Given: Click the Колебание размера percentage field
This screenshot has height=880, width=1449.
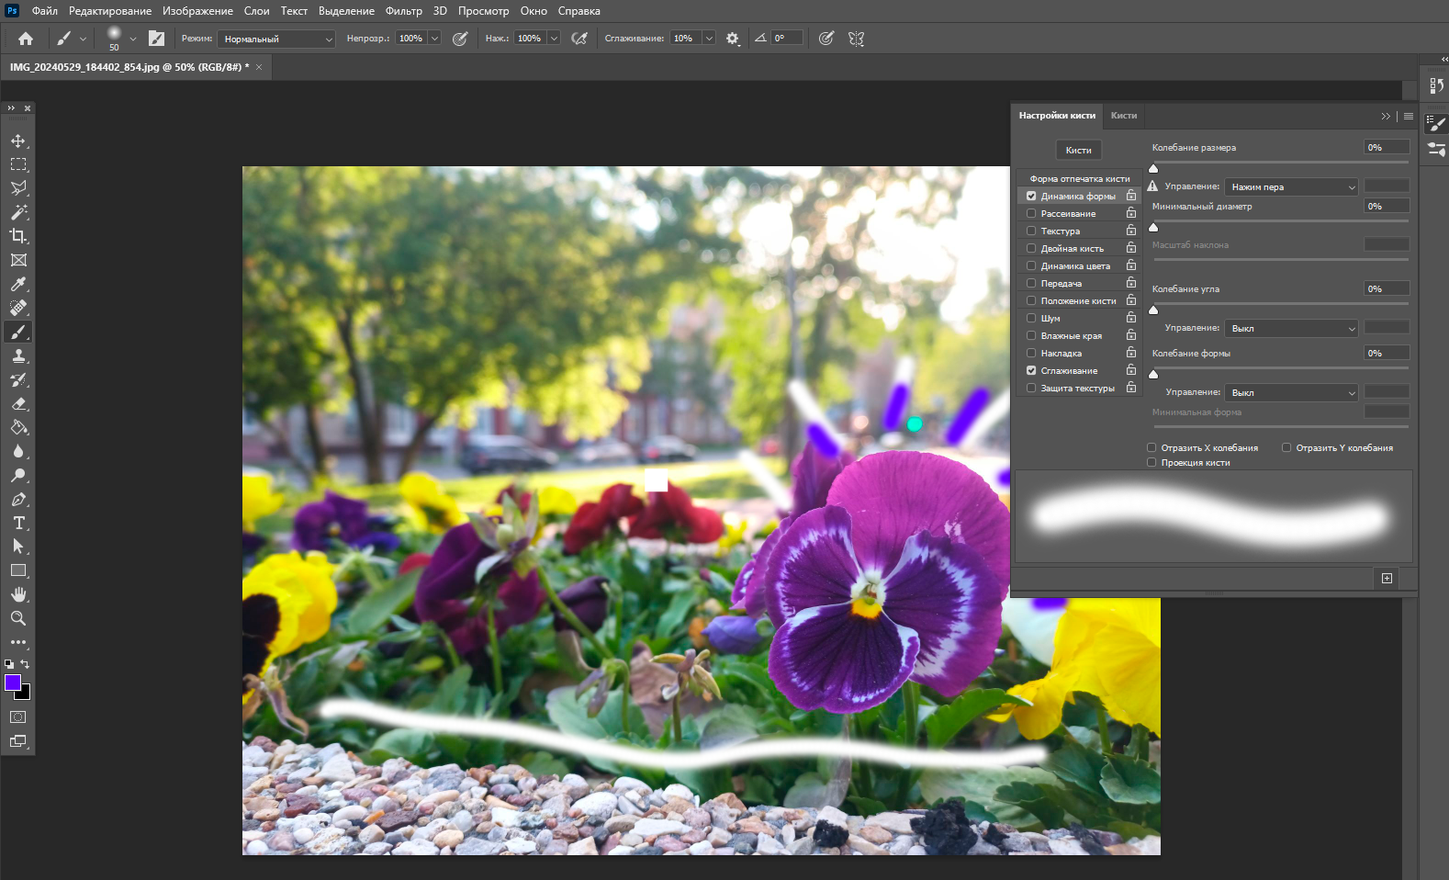Looking at the screenshot, I should [x=1386, y=148].
